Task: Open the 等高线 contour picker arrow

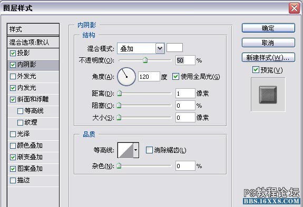Action: pyautogui.click(x=136, y=150)
